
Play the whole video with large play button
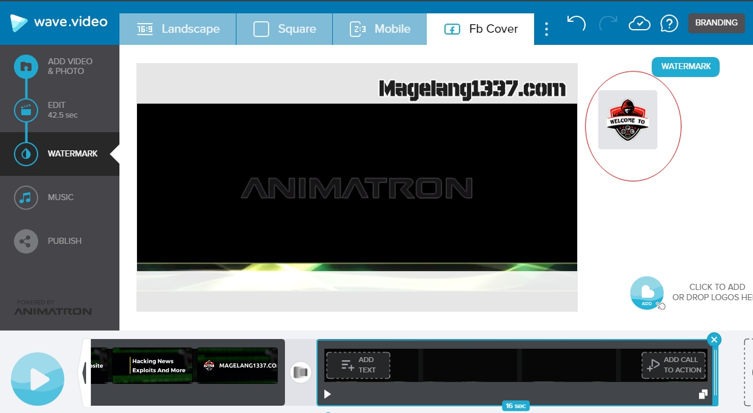tap(38, 379)
